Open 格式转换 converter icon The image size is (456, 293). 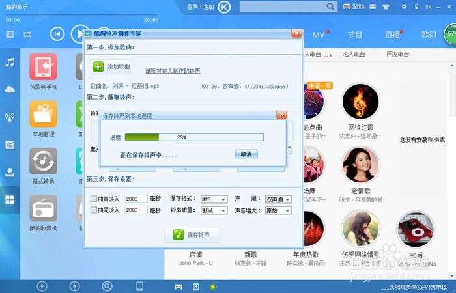(43, 161)
